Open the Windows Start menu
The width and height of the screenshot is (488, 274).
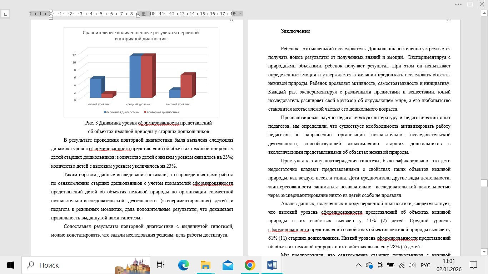(11, 265)
